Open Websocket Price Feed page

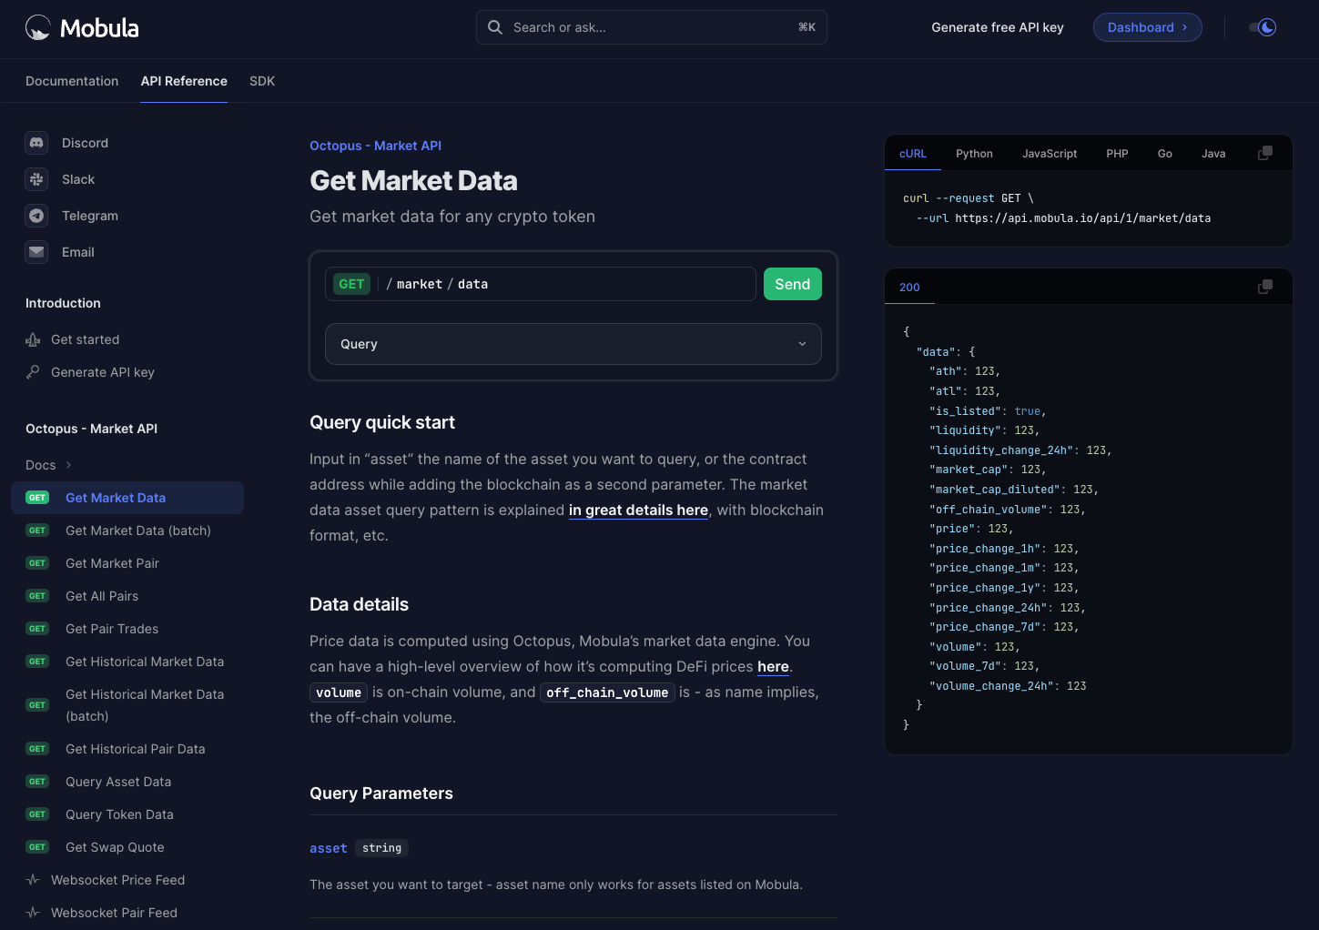[x=117, y=880]
